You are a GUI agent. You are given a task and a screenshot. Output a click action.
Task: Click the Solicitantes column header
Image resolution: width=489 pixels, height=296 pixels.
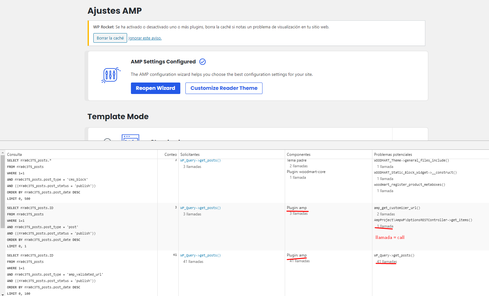tap(190, 155)
